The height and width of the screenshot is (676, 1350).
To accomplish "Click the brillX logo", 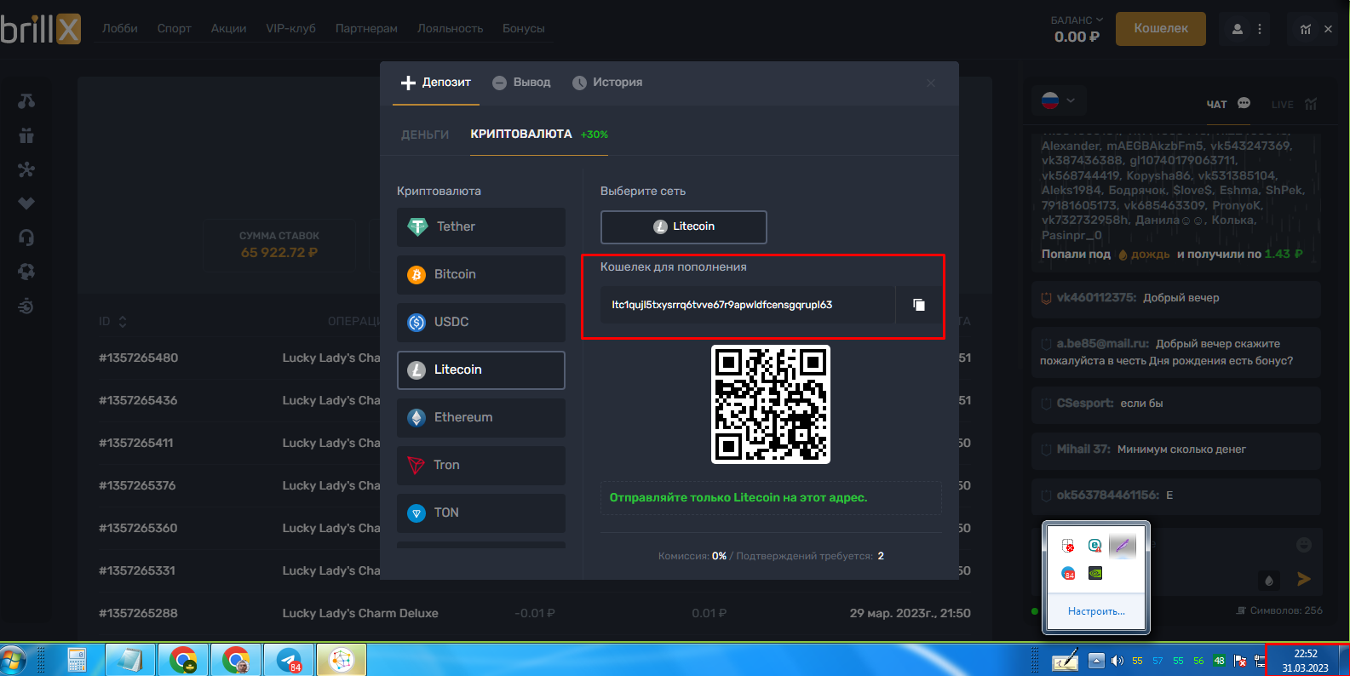I will 41,28.
